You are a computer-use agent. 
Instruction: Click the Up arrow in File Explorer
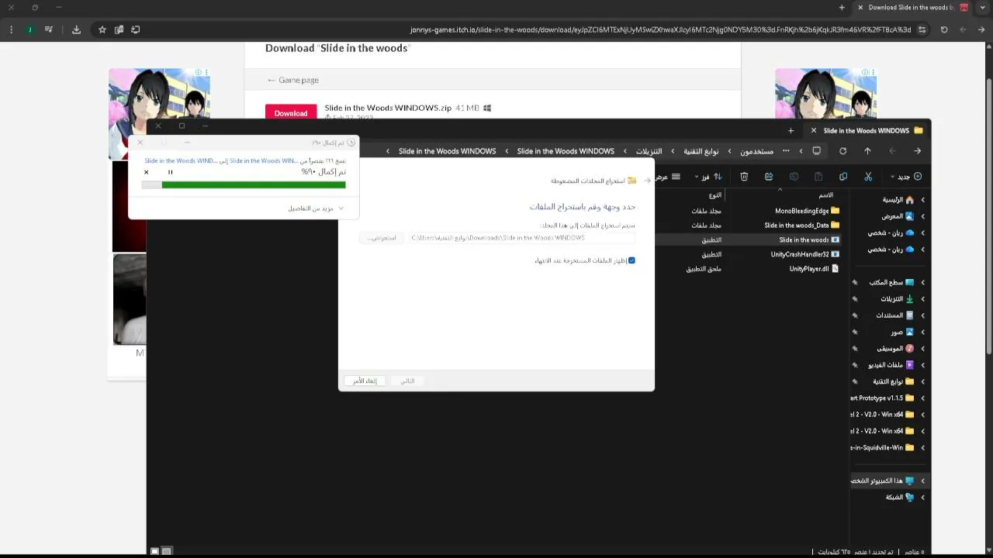[867, 151]
